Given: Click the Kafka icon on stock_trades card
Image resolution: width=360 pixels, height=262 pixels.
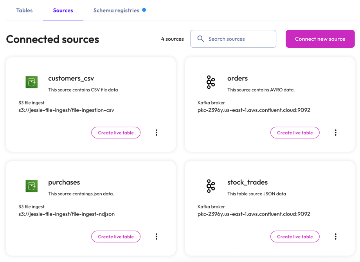Looking at the screenshot, I should pos(211,186).
